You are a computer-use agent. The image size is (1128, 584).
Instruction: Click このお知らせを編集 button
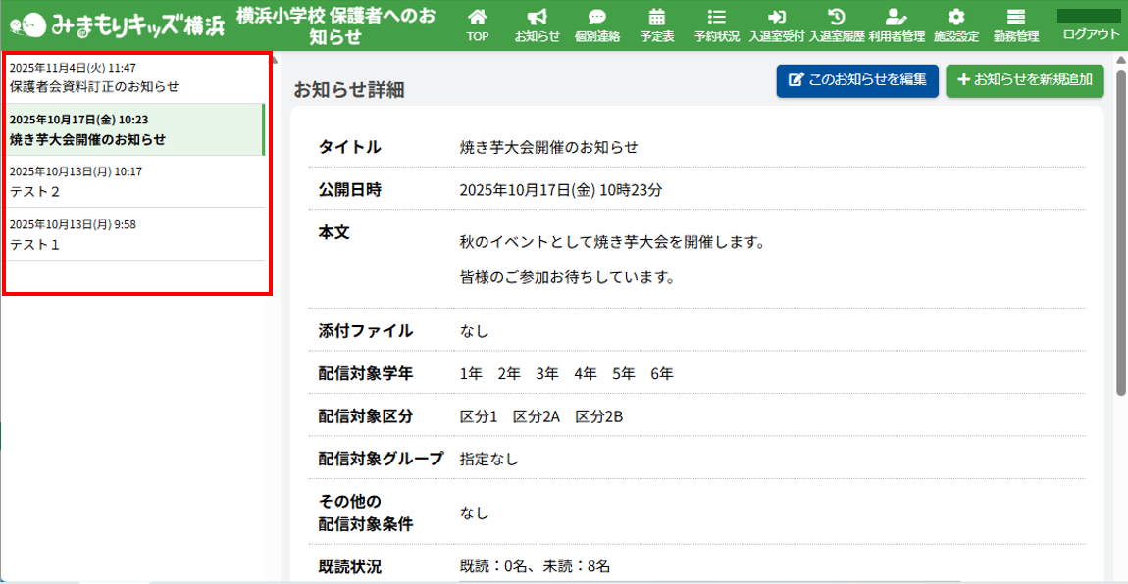tap(857, 80)
